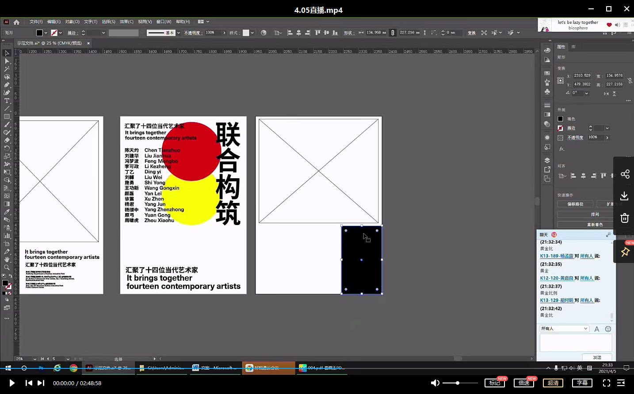
Task: Click the Zoom tool magnifier
Action: 7,267
